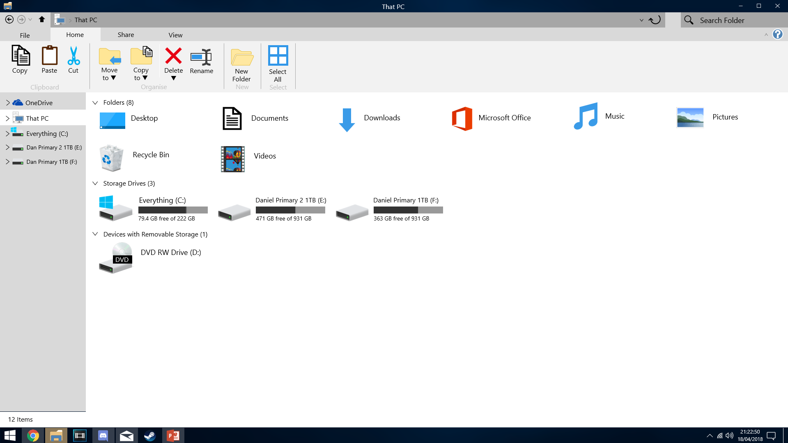Screen dimensions: 788x443
Task: Create a New Folder from ribbon
Action: pos(242,57)
